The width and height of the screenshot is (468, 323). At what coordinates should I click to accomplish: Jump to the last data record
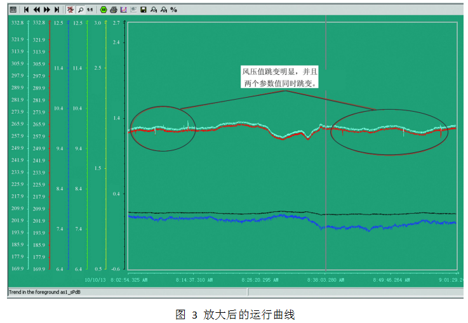pyautogui.click(x=57, y=10)
